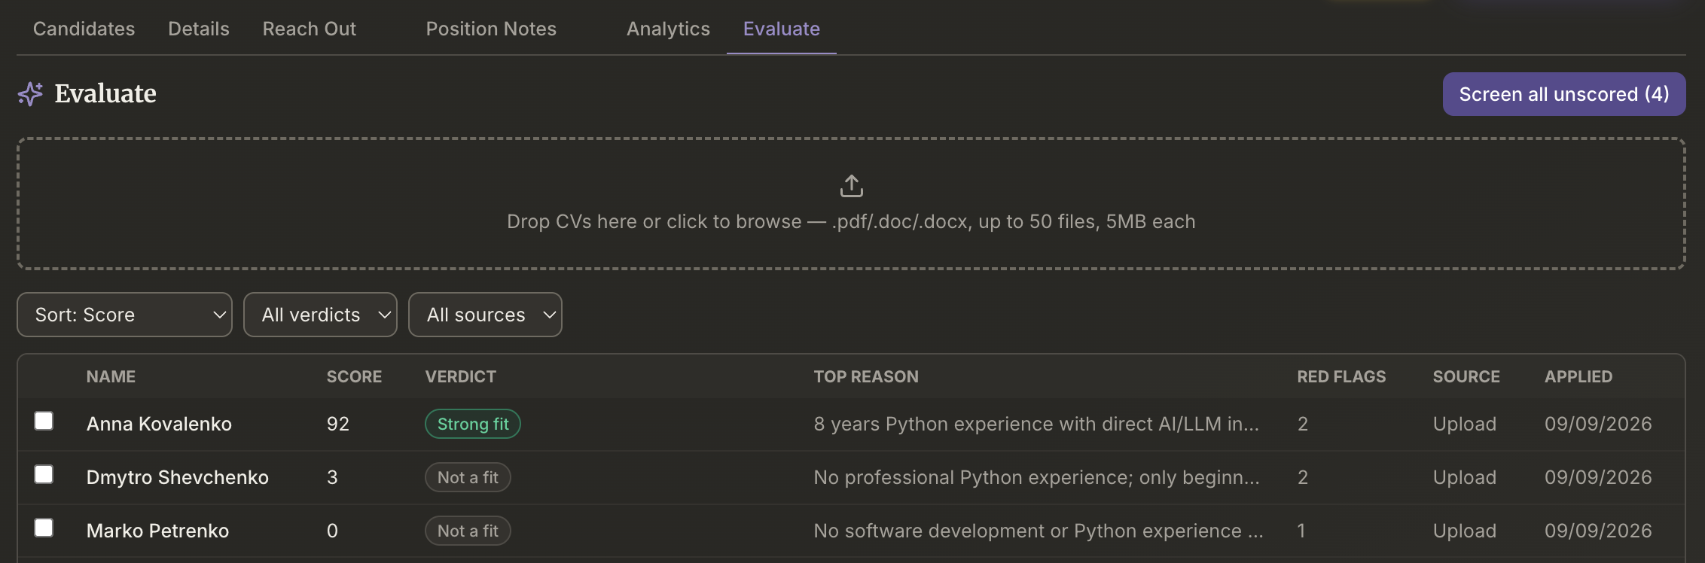The image size is (1705, 563).
Task: Tick the checkbox for Dmytro Shevchenko
Action: click(44, 474)
